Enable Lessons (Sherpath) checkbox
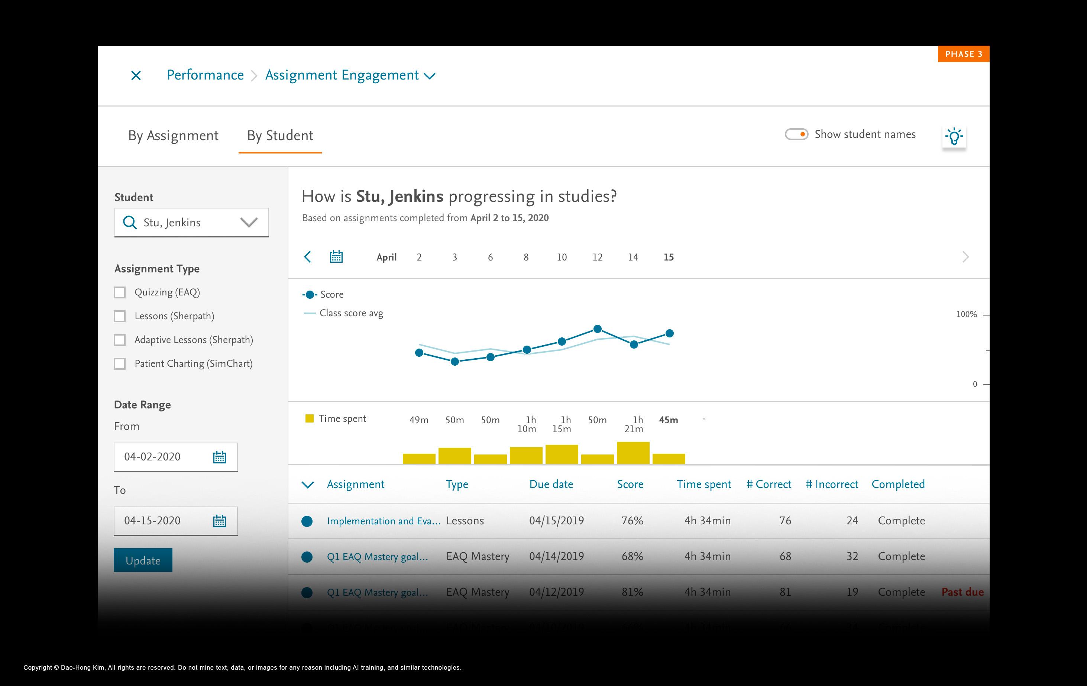This screenshot has width=1087, height=686. click(x=120, y=316)
